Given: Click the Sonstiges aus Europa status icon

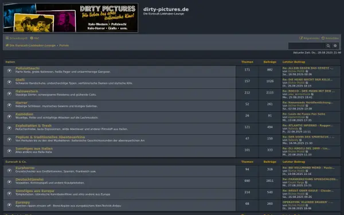Looking at the screenshot, I should coord(9,194).
